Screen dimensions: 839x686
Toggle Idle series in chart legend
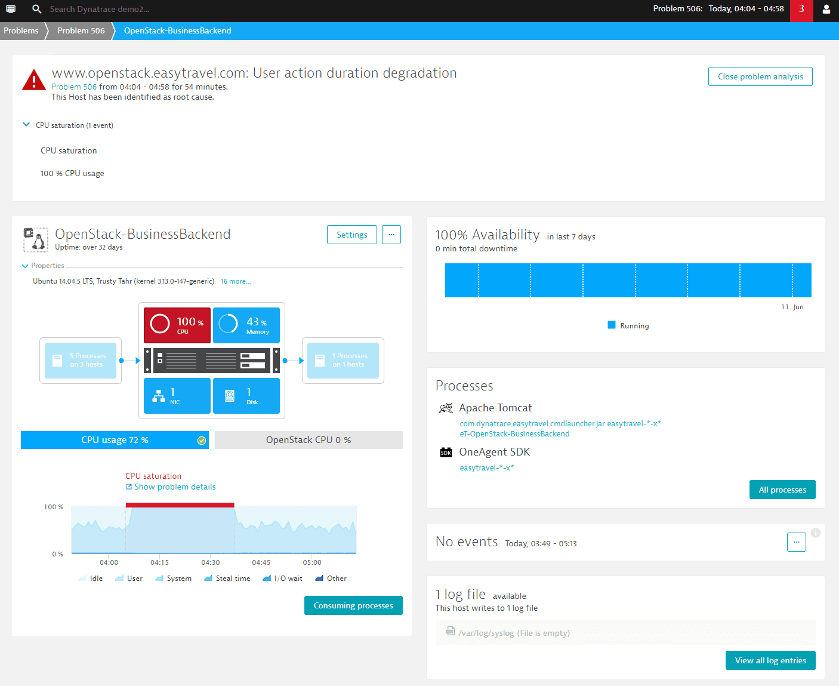point(91,579)
